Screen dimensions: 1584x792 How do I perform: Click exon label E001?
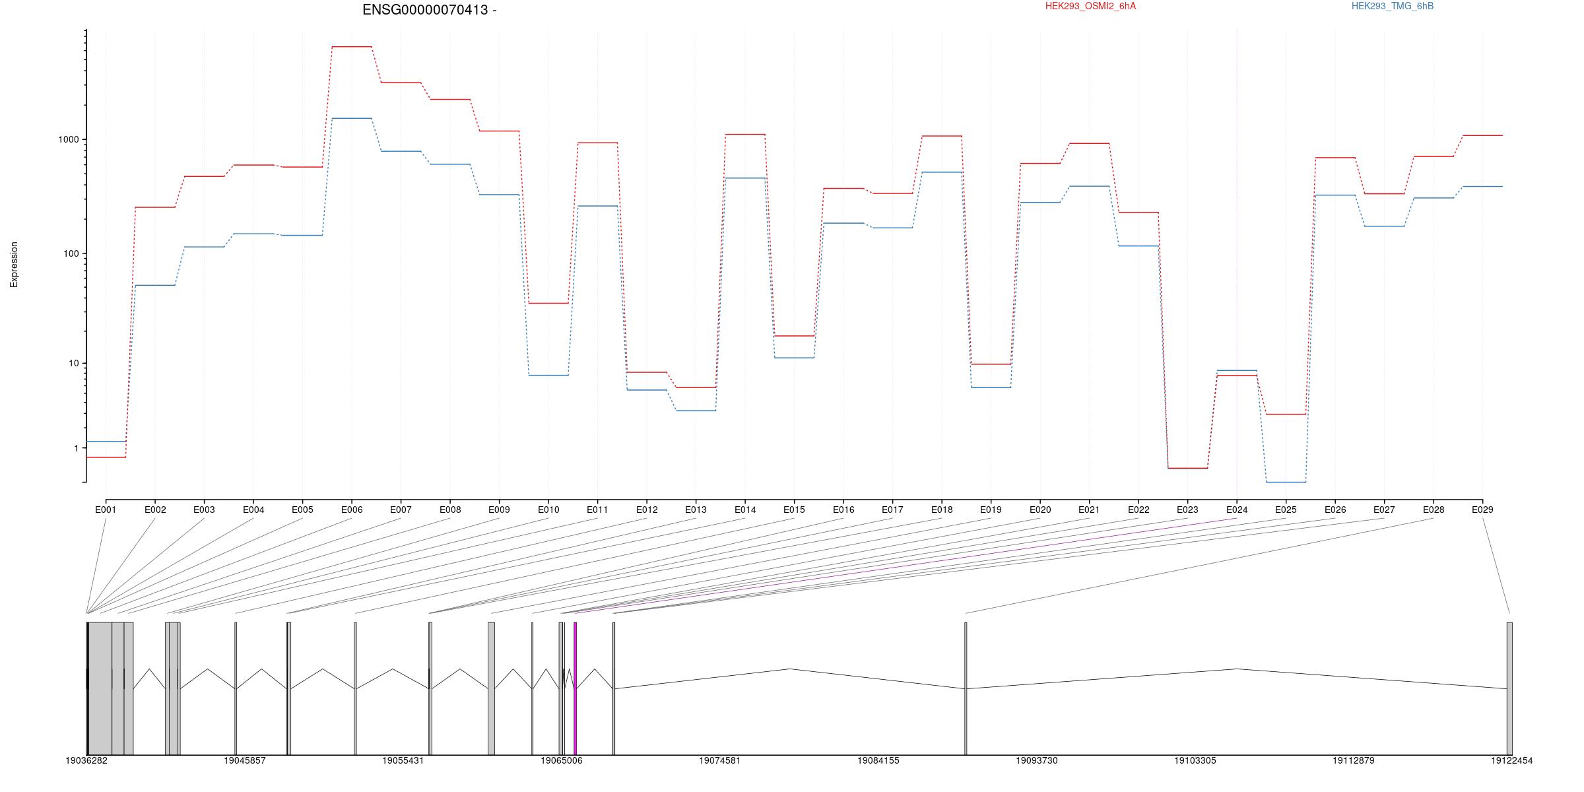(106, 510)
